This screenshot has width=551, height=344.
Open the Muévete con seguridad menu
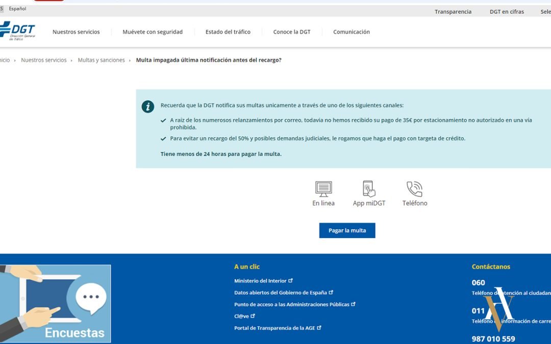point(153,32)
